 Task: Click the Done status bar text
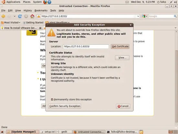4,127
